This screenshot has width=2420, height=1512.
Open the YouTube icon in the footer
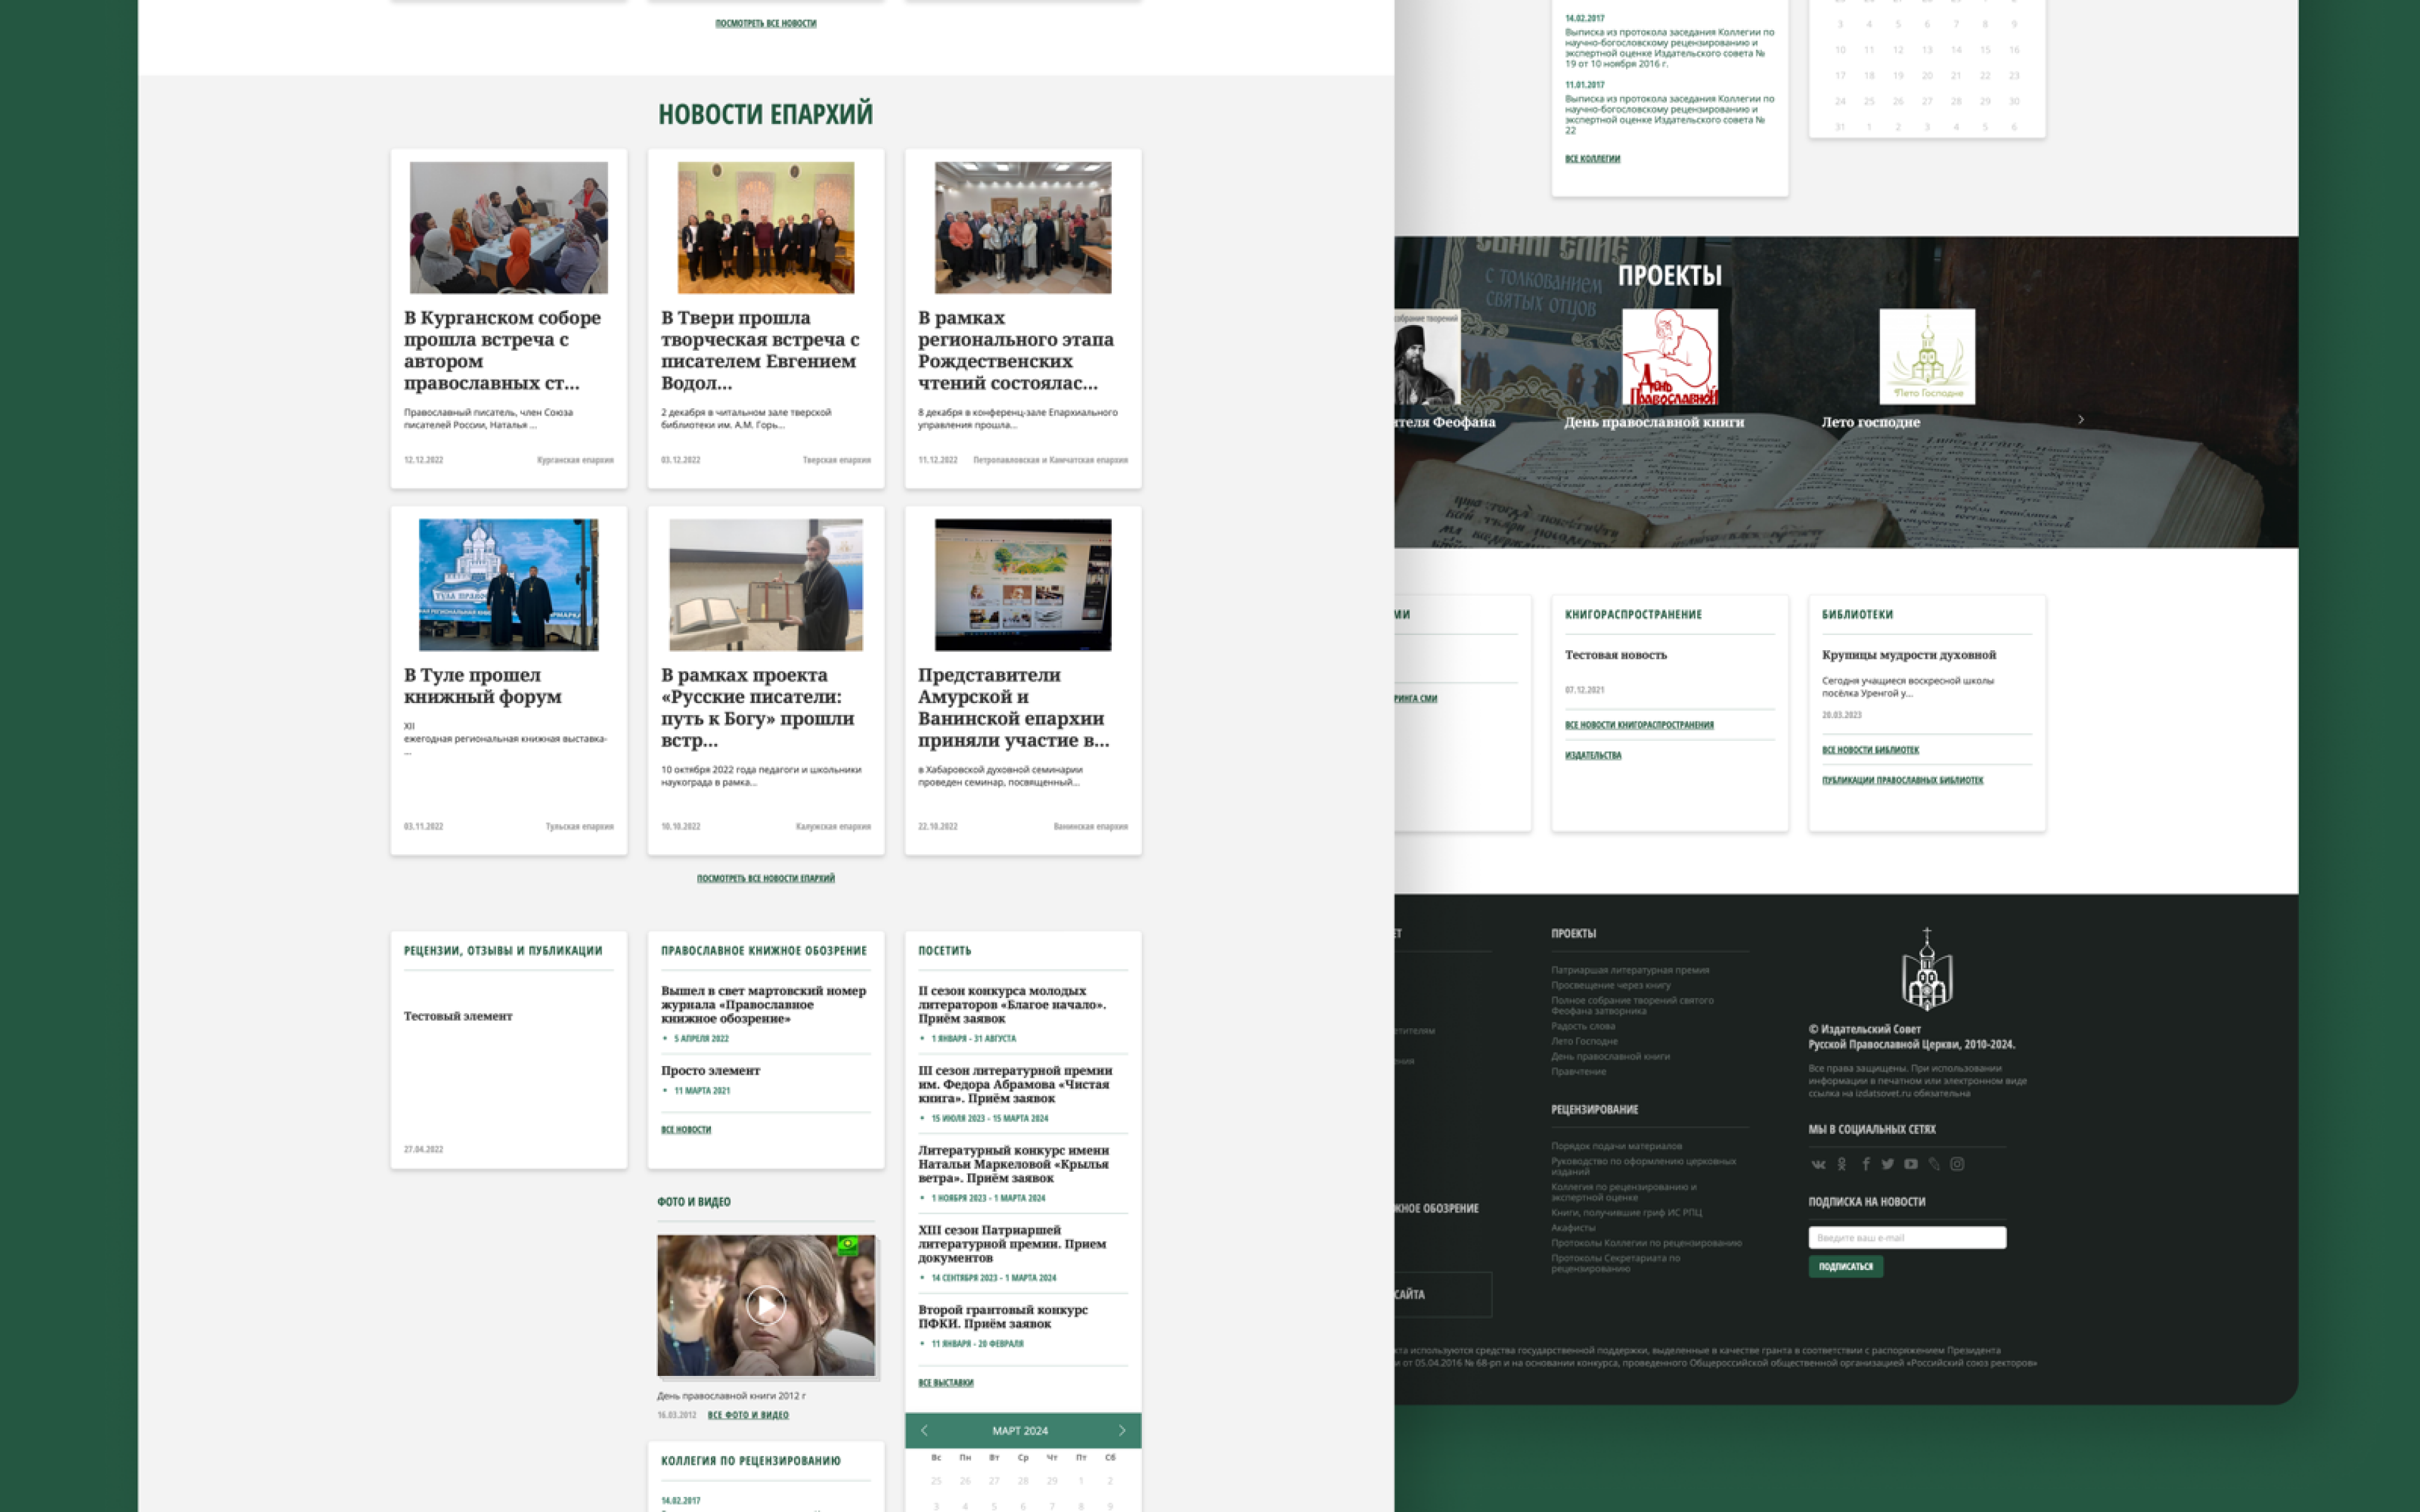coord(1911,1164)
